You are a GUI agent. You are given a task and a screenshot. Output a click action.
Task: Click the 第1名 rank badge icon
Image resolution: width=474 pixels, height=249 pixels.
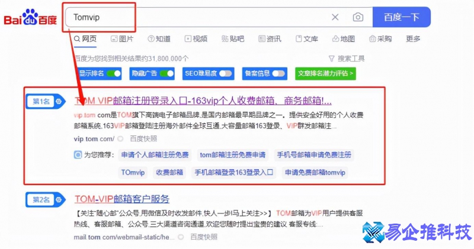pos(46,101)
